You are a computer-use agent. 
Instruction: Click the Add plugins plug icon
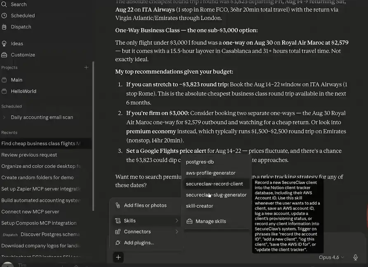(x=118, y=243)
